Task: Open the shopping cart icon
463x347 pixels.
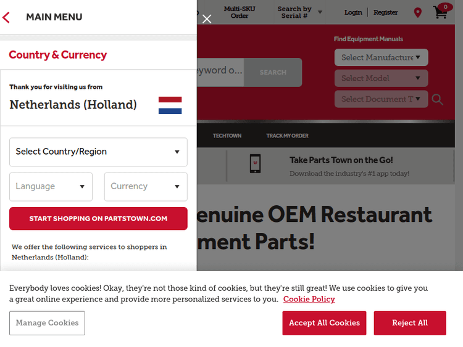Action: (x=441, y=12)
